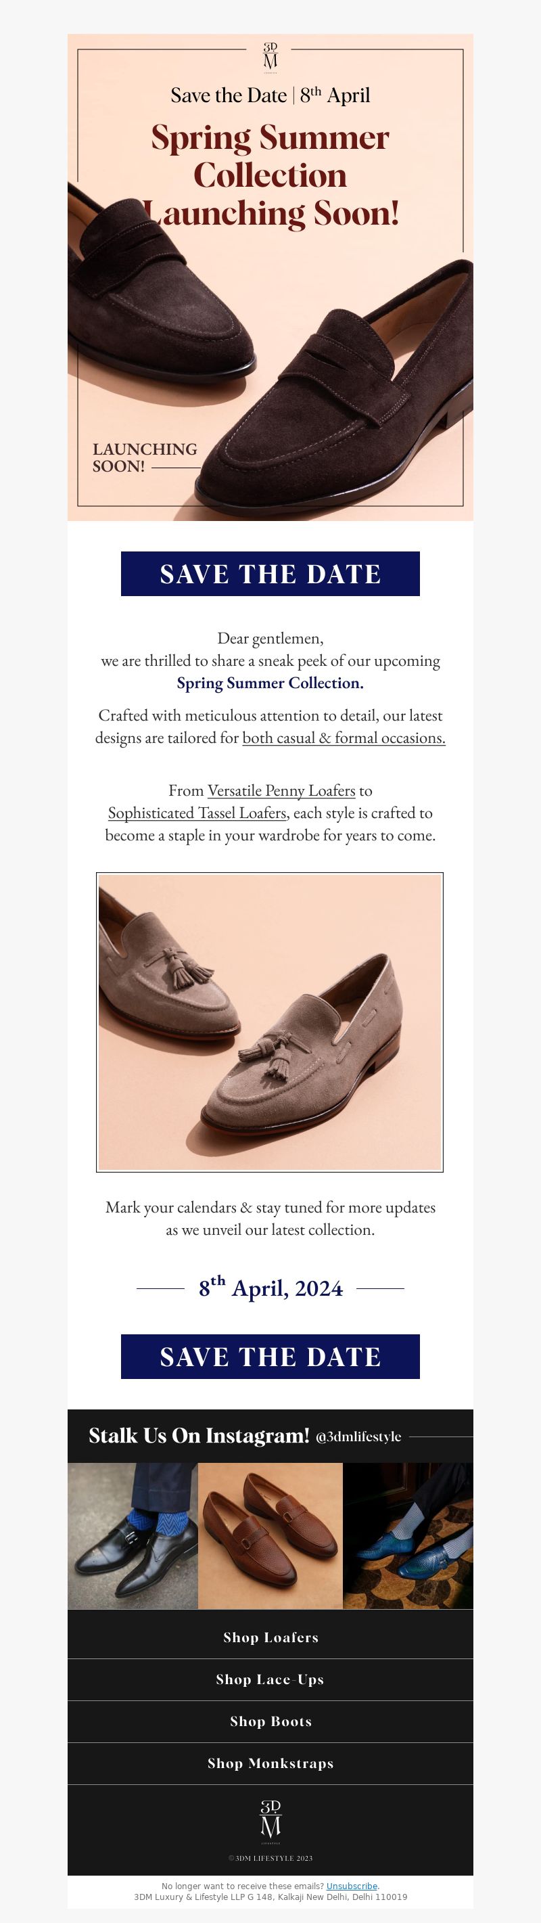Screen dimensions: 541x1923
Task: Click Stalk Us On Instagram! heading
Action: pyautogui.click(x=199, y=1436)
